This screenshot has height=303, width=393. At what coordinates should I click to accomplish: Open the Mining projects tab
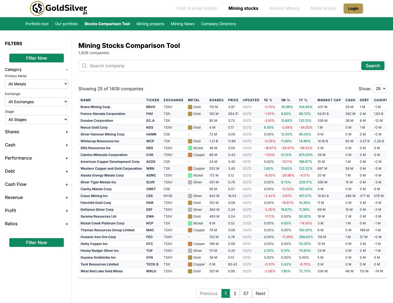pyautogui.click(x=150, y=24)
